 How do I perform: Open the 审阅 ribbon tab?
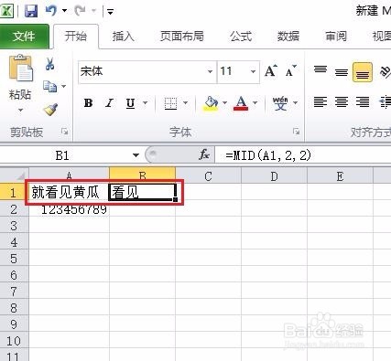(x=336, y=37)
